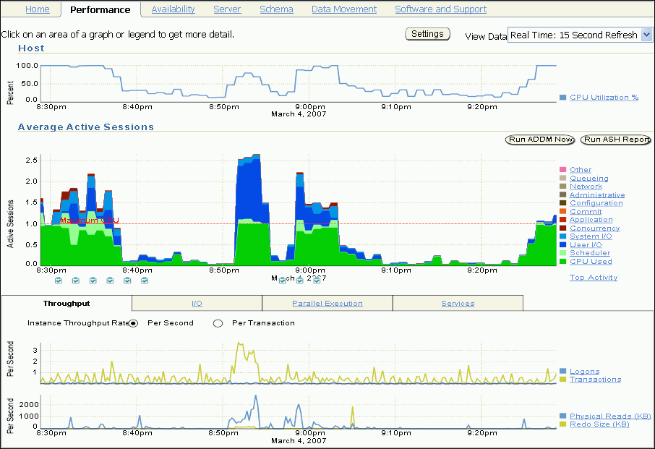Screen dimensions: 655x449
Task: Open the Top Activity link
Action: pyautogui.click(x=593, y=278)
